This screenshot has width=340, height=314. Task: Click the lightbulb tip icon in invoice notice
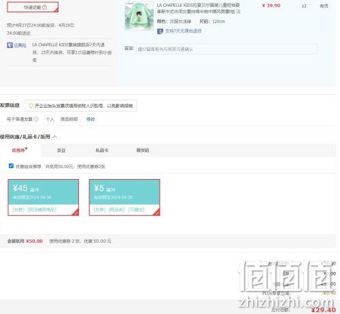[x=31, y=106]
